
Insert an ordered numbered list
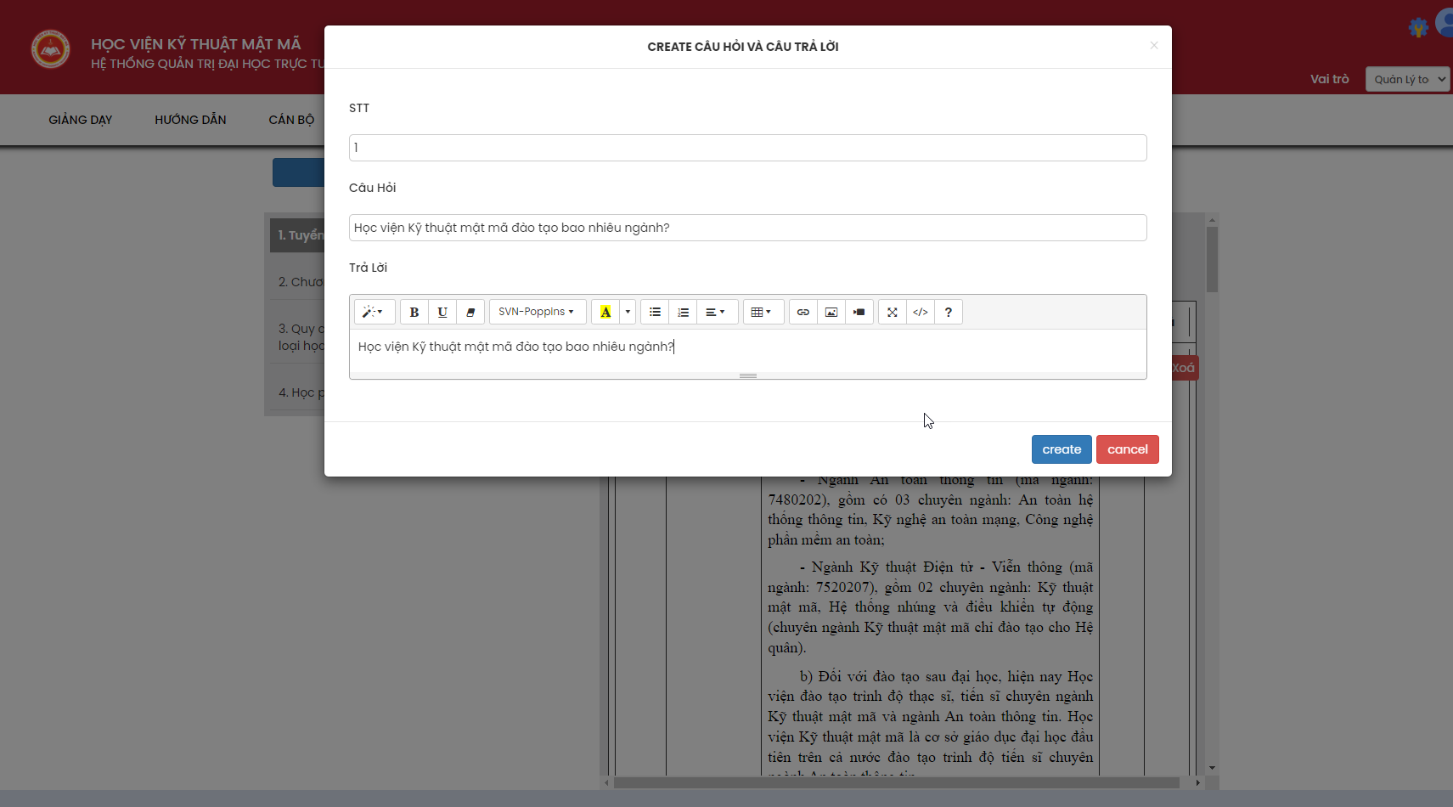683,312
